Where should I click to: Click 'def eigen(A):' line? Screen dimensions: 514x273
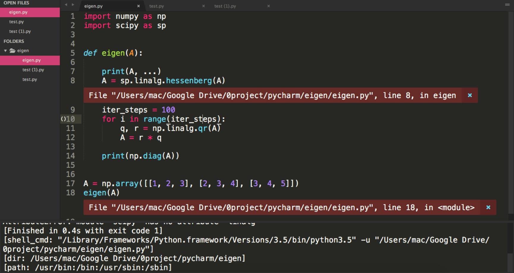[x=113, y=53]
